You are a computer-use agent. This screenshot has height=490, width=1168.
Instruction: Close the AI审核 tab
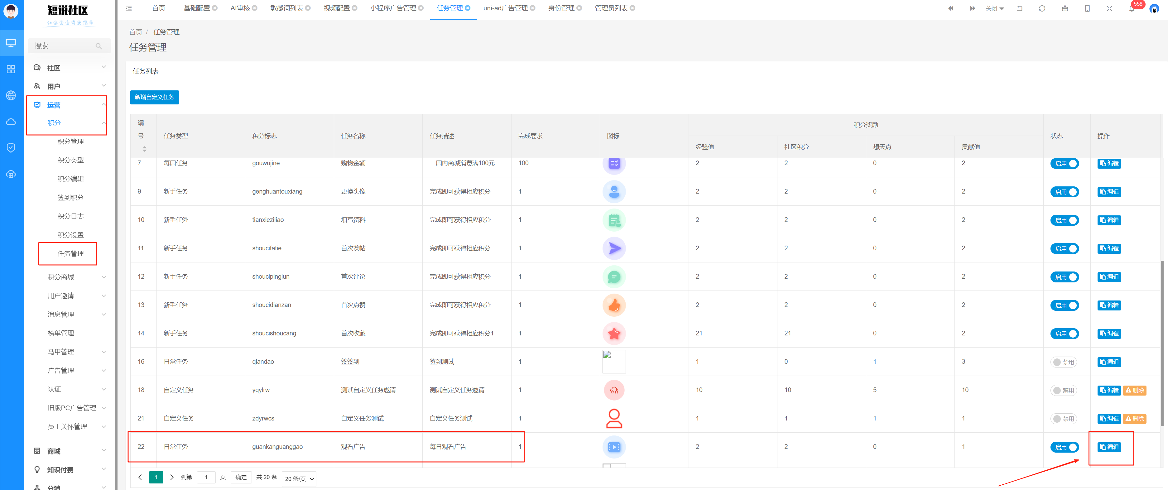click(x=255, y=8)
